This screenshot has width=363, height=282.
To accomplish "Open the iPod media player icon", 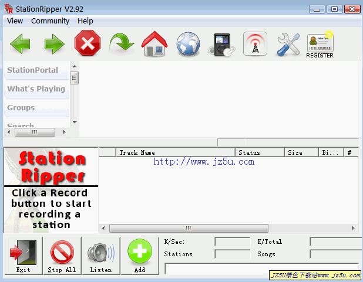I will (222, 45).
